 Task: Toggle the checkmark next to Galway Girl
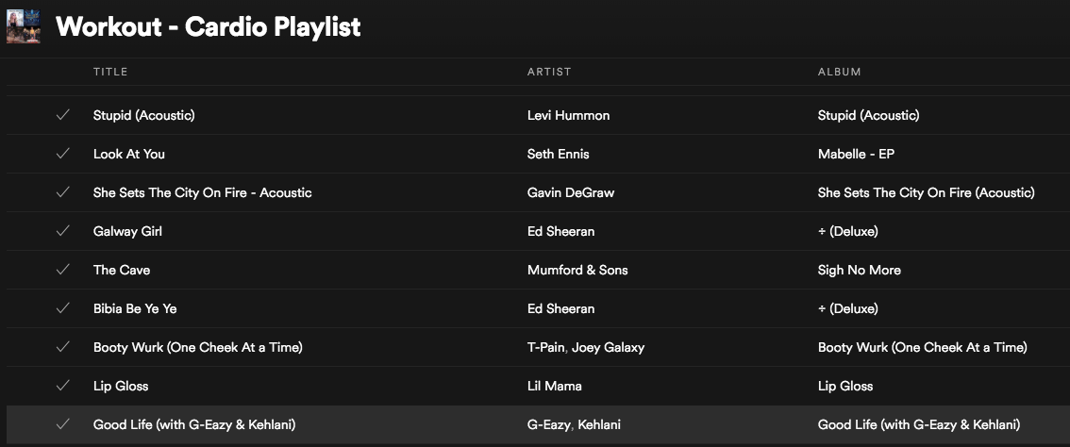click(x=63, y=231)
